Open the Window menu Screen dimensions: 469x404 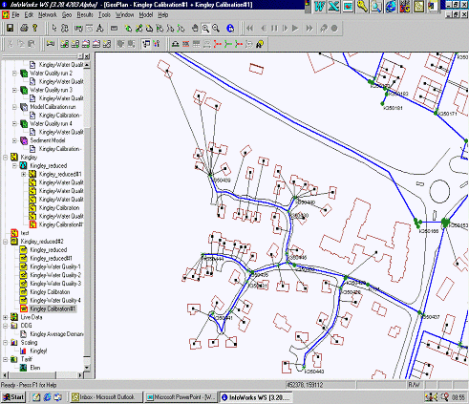(124, 15)
